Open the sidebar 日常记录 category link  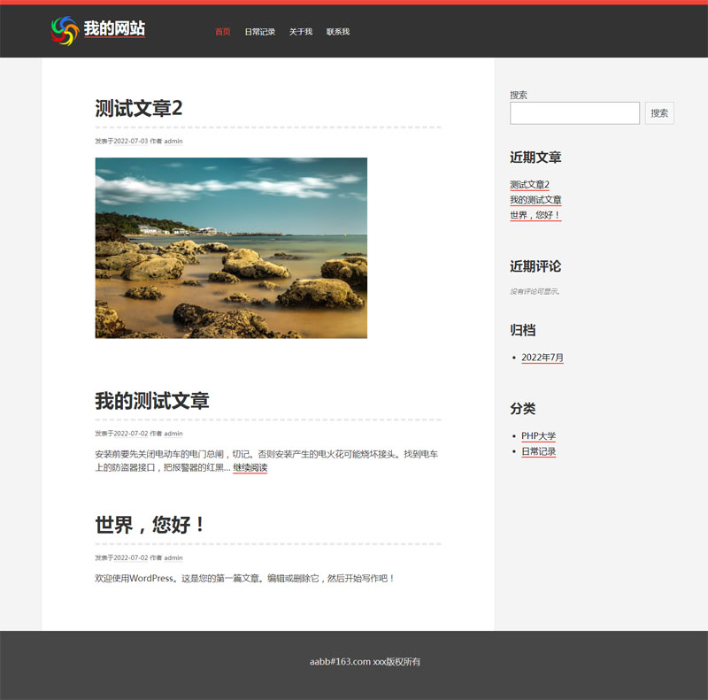tap(539, 451)
